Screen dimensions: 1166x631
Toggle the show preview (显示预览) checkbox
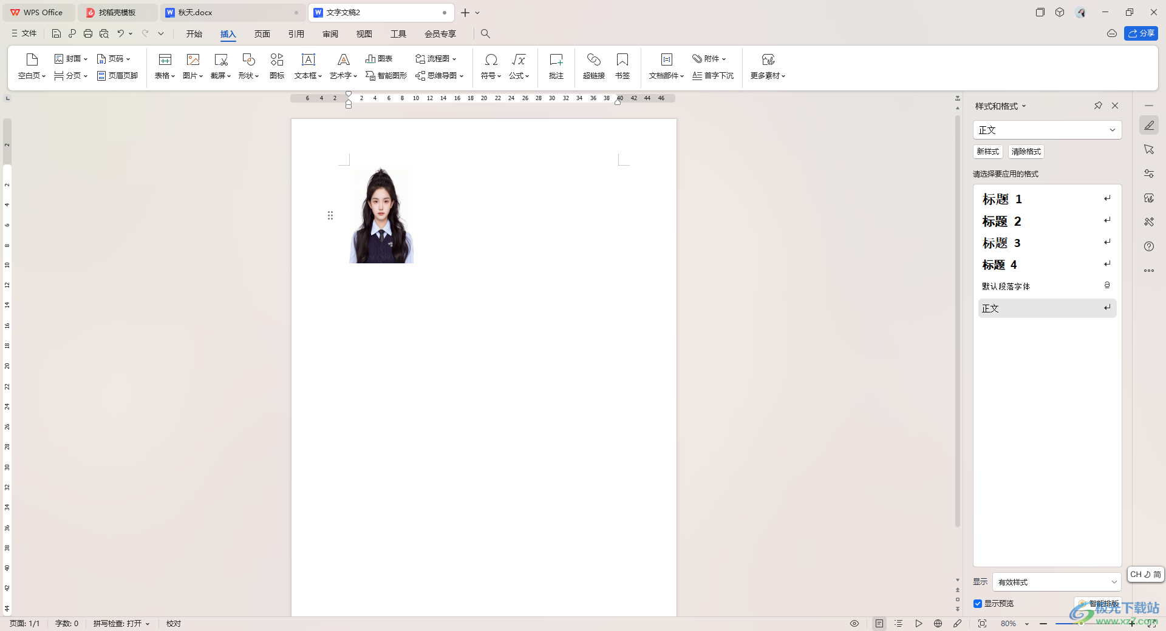point(978,604)
